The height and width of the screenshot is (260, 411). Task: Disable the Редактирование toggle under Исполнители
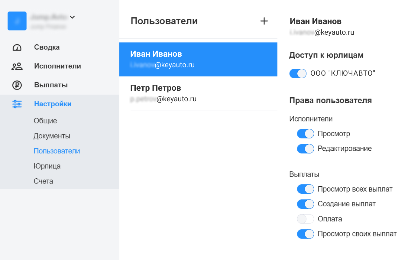(x=305, y=148)
